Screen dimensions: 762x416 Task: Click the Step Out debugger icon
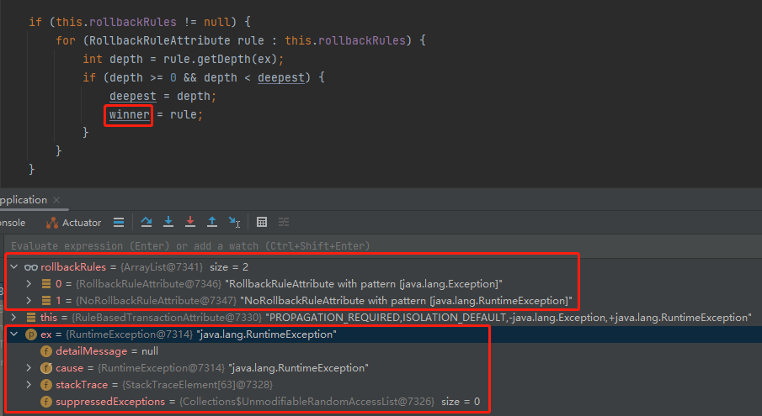212,222
